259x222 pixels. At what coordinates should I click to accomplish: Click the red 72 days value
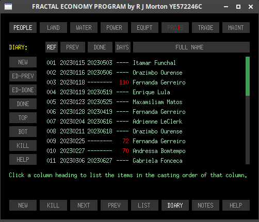click(126, 141)
